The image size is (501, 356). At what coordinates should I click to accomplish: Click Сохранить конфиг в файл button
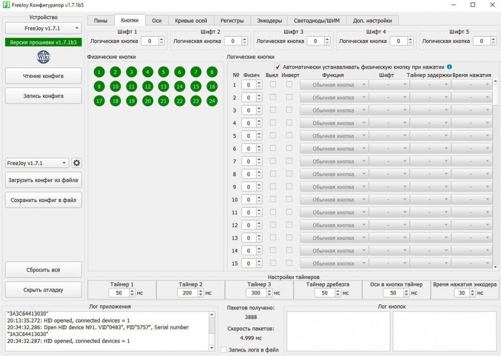point(43,200)
